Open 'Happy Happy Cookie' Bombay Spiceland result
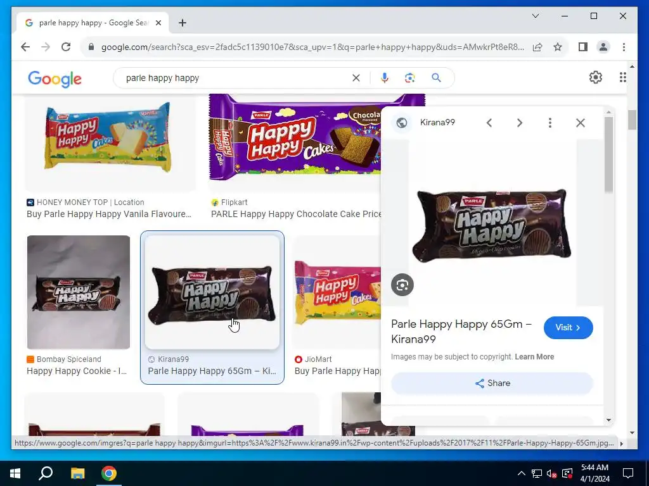This screenshot has height=486, width=649. [77, 371]
